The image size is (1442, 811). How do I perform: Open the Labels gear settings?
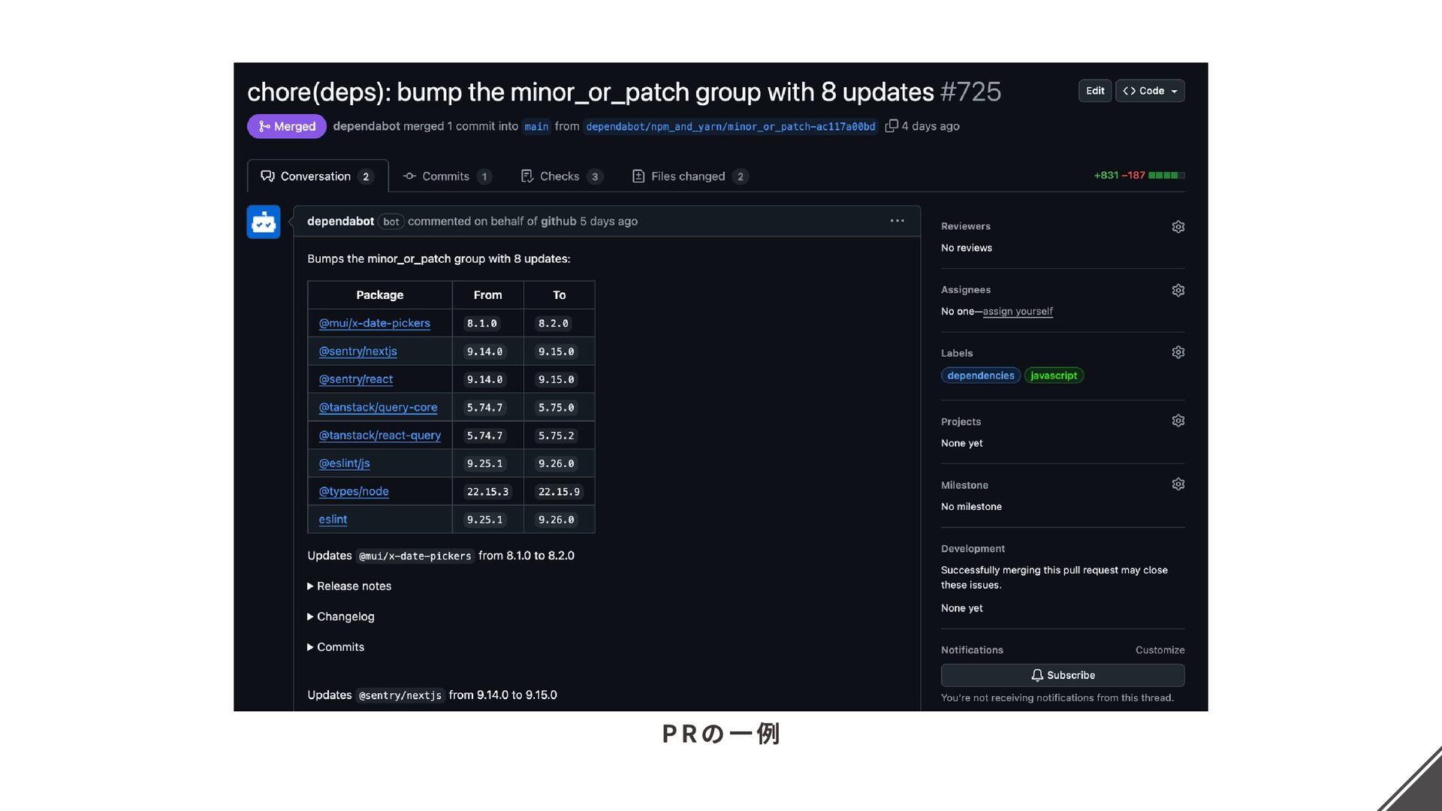(x=1178, y=352)
